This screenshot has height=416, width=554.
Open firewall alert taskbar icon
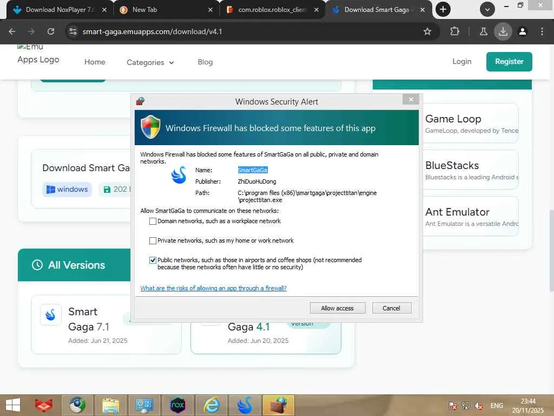click(x=279, y=405)
